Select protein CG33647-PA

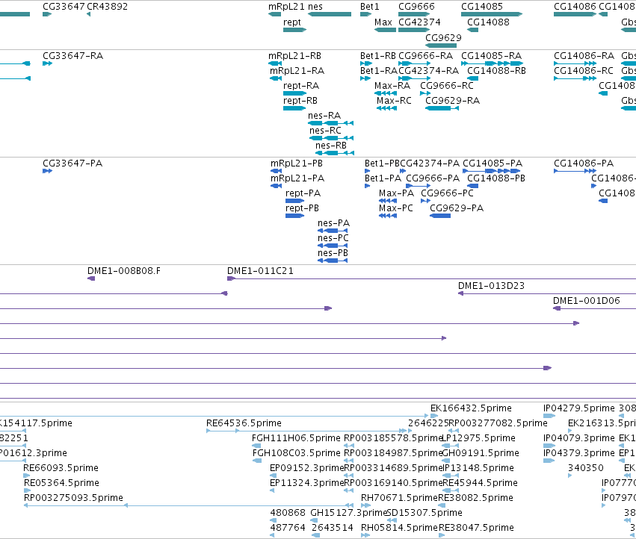(72, 163)
